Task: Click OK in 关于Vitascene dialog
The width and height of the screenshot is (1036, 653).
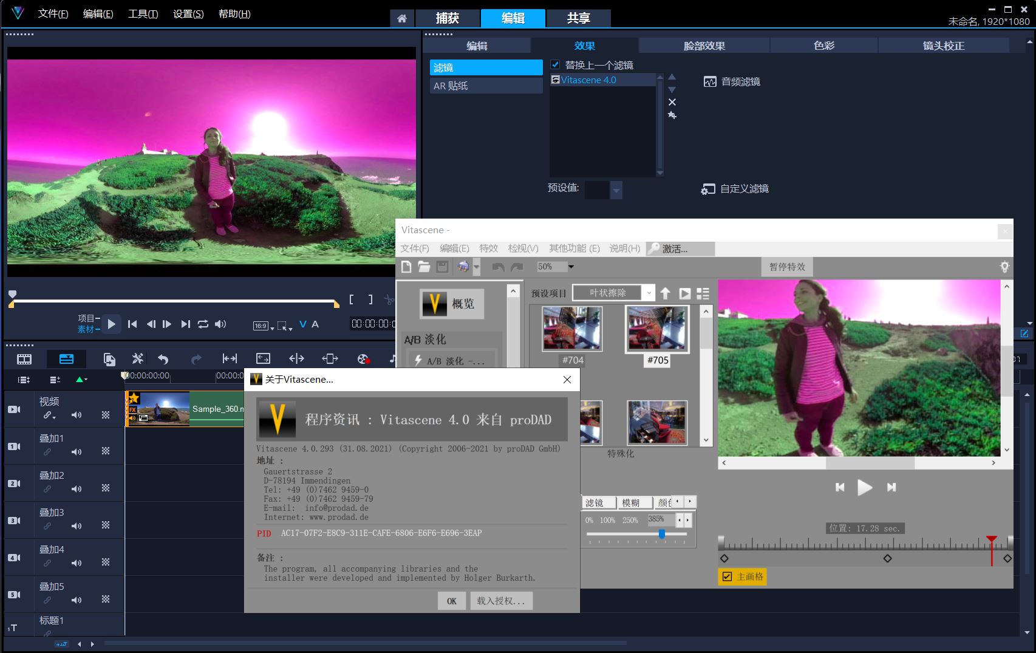Action: point(452,601)
